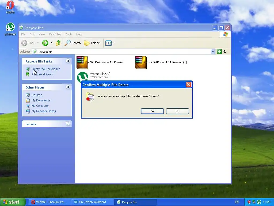The height and width of the screenshot is (206, 274).
Task: Go up one folder level
Action: tap(58, 43)
